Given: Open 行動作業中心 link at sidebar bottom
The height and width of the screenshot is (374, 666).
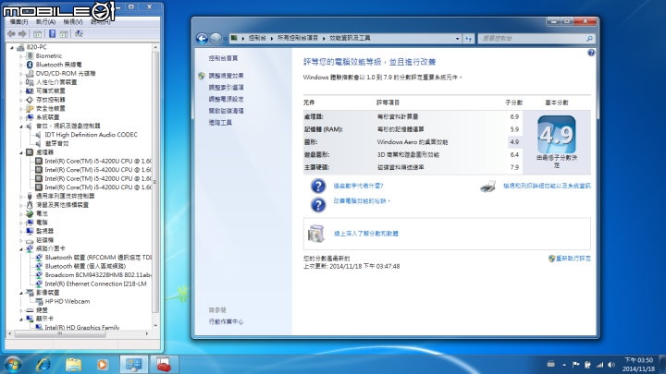Looking at the screenshot, I should click(x=226, y=322).
